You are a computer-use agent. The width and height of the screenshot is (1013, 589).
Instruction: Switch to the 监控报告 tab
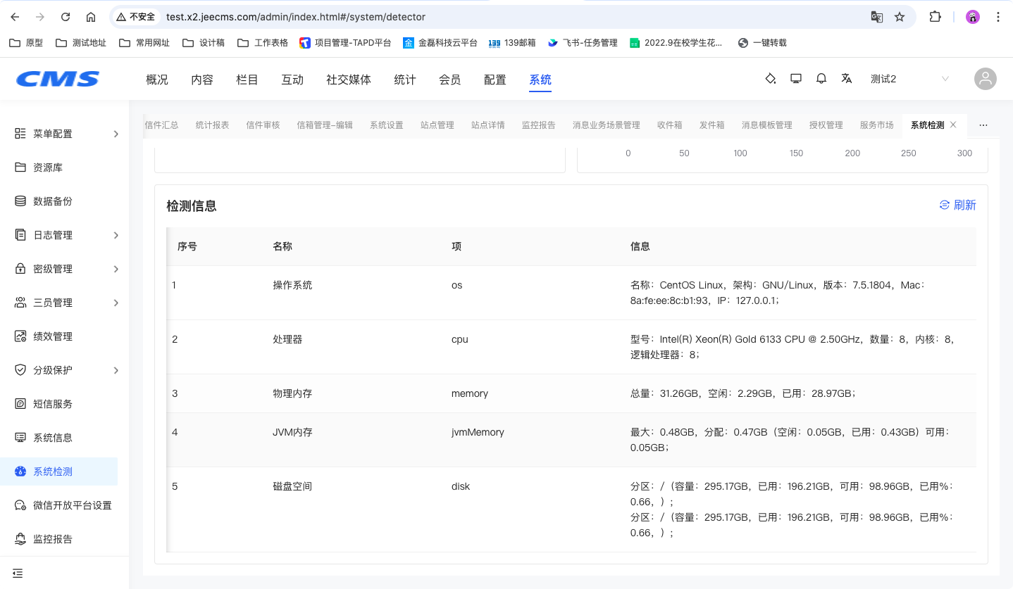[539, 125]
